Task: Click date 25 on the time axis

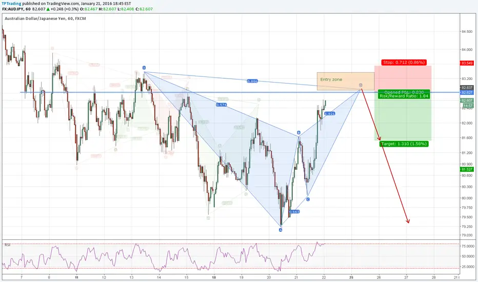Action: 351,277
